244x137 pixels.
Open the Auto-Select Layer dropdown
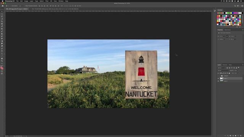(21, 6)
